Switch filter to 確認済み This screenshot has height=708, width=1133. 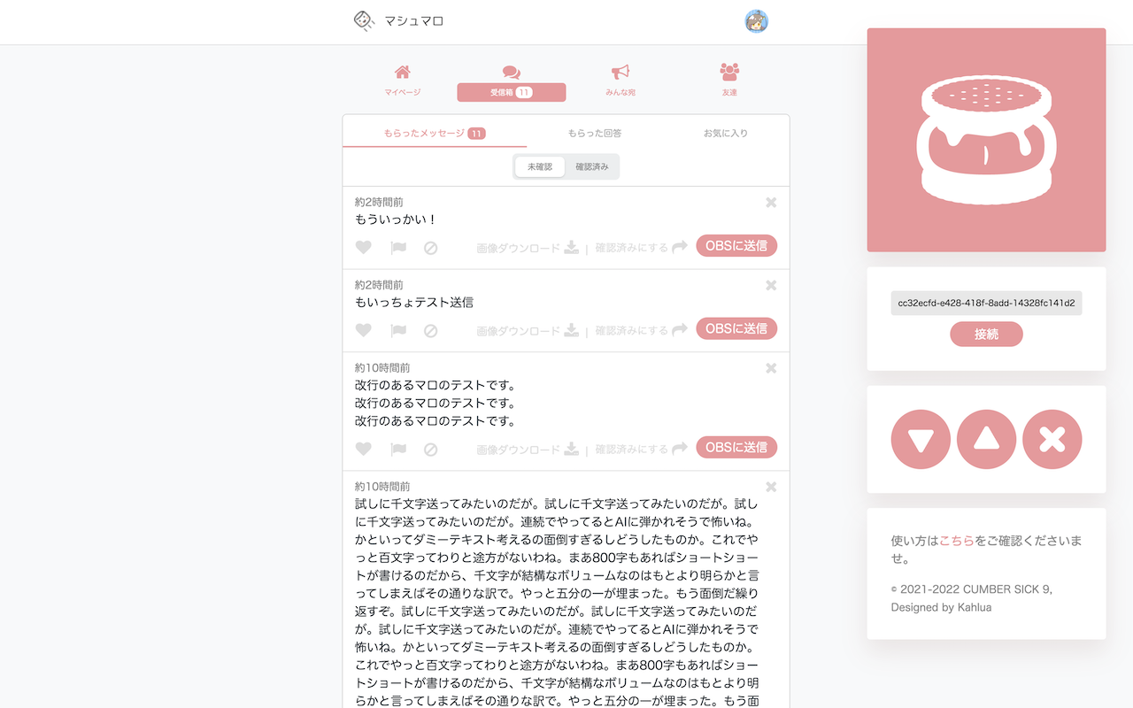[x=592, y=166]
